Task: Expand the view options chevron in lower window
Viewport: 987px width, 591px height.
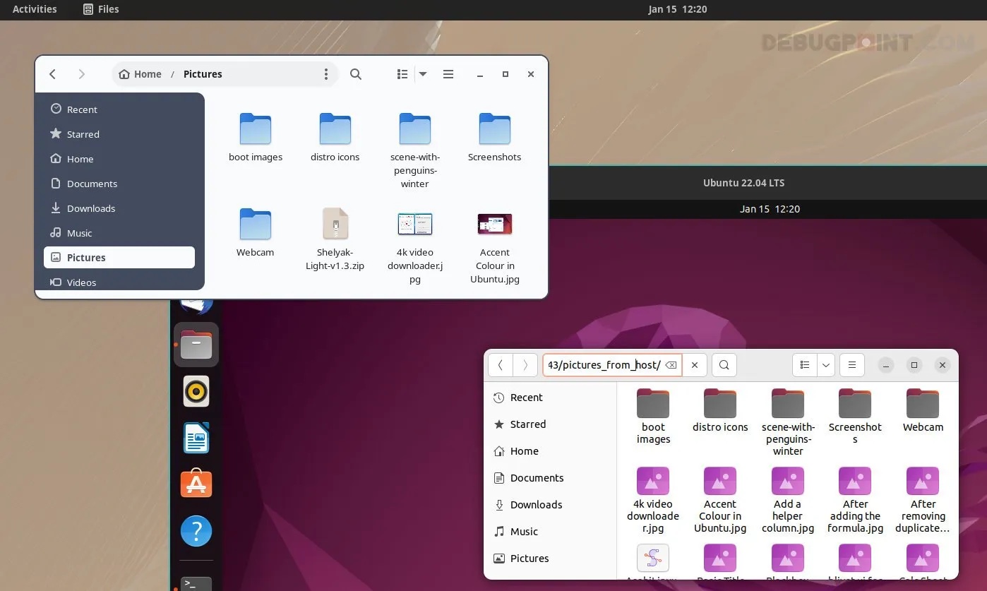Action: [825, 365]
